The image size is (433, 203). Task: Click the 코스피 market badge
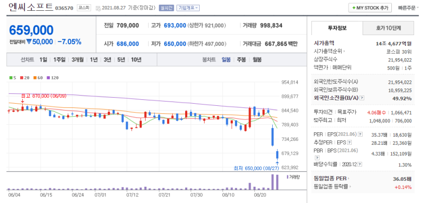pos(83,8)
